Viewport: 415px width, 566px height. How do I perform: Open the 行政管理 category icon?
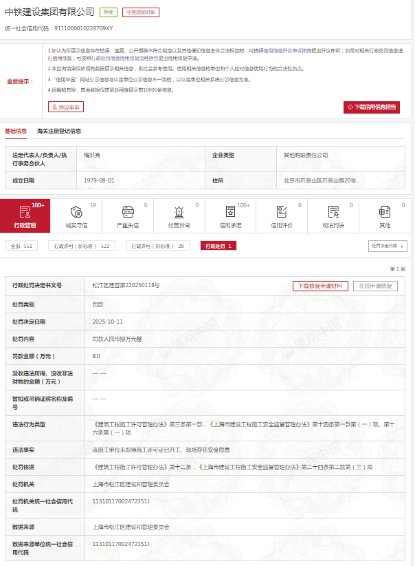[x=25, y=211]
